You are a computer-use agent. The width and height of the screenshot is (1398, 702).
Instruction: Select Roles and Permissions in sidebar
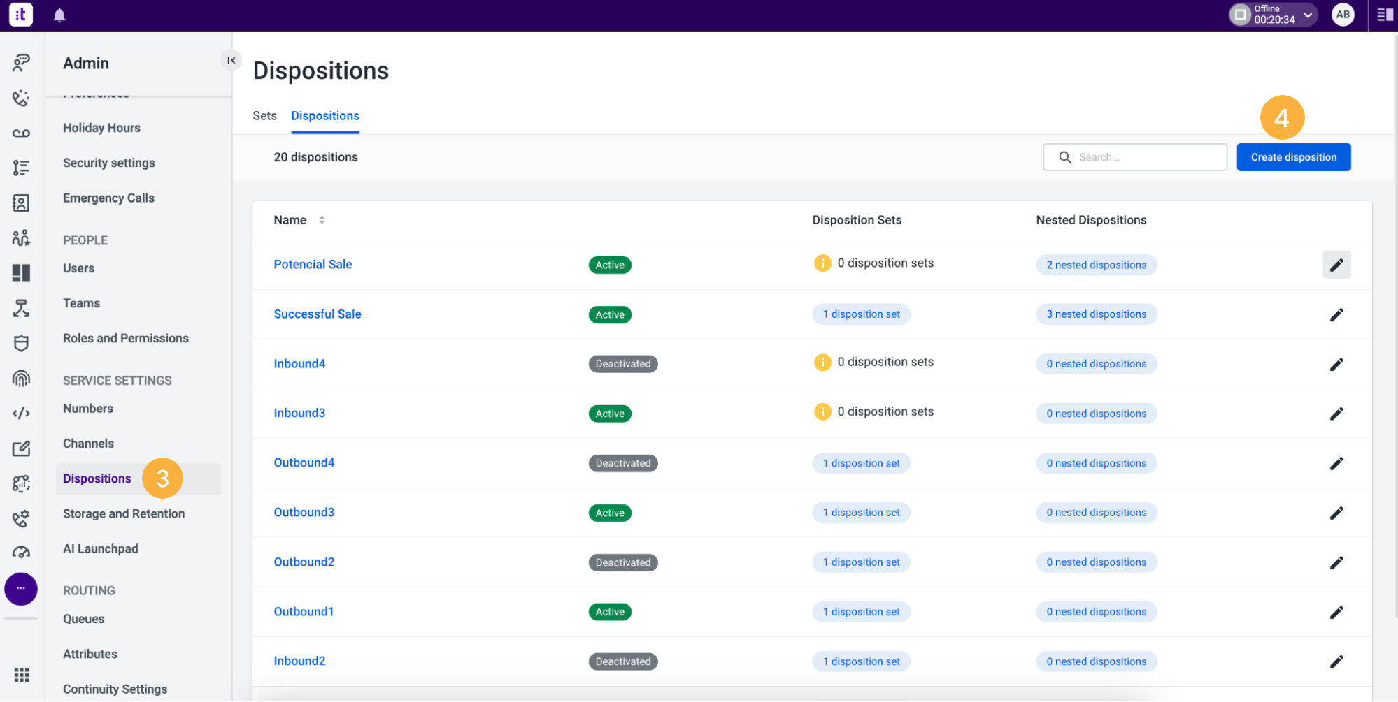[126, 338]
